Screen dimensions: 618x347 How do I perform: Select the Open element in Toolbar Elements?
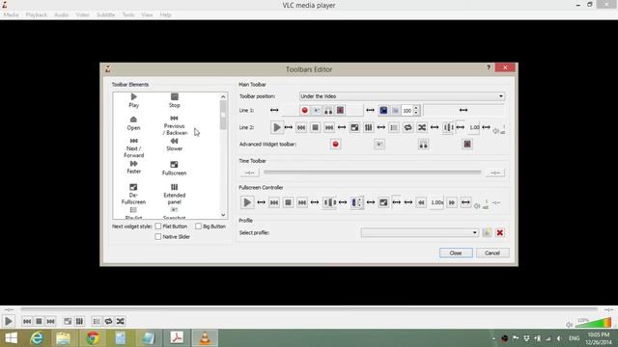pos(133,123)
